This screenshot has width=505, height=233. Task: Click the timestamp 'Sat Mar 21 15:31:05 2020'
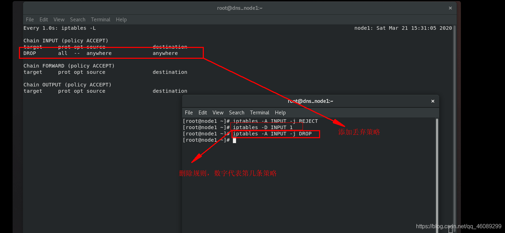(414, 28)
